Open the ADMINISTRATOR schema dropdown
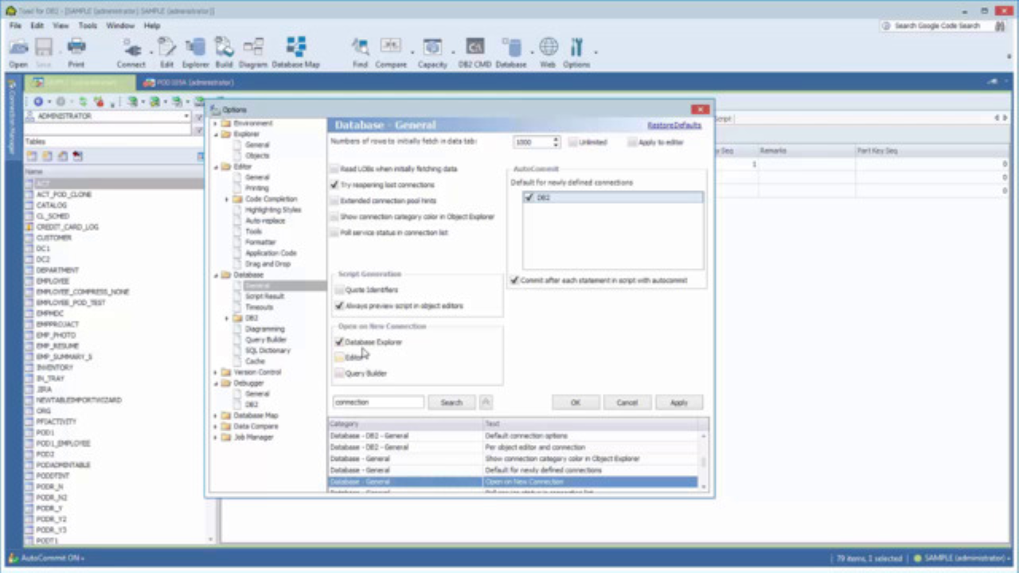 point(186,116)
